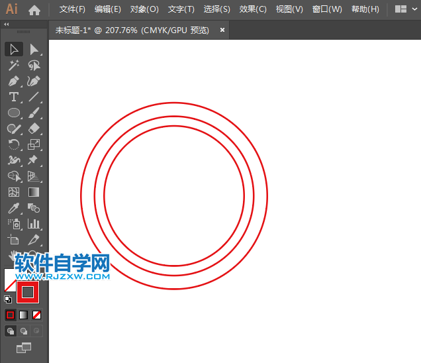Select the Direct Selection tool

pyautogui.click(x=34, y=49)
